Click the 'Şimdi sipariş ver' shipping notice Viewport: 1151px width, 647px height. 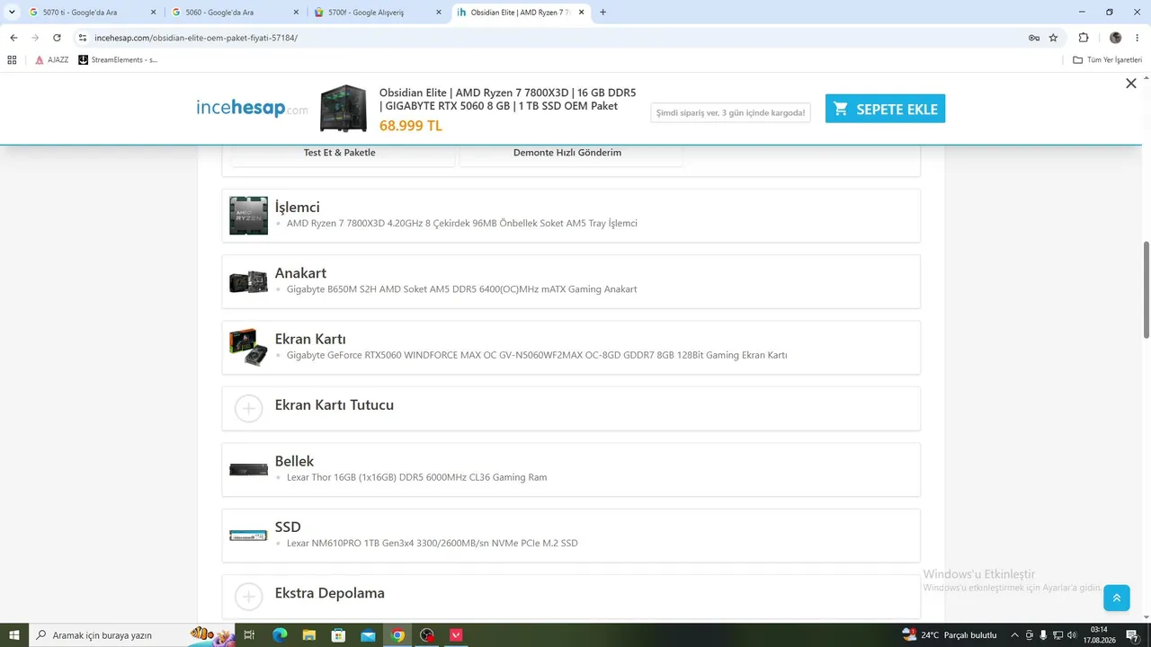(x=730, y=112)
